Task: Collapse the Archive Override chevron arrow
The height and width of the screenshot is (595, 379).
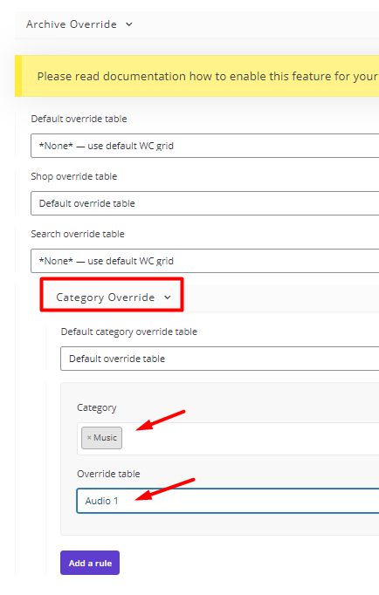Action: click(x=129, y=24)
